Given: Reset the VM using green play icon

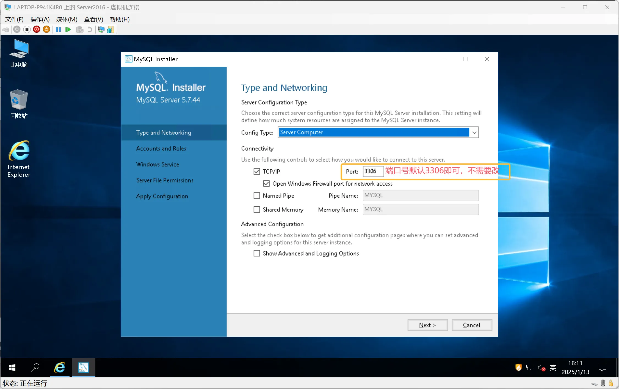Looking at the screenshot, I should (x=68, y=29).
